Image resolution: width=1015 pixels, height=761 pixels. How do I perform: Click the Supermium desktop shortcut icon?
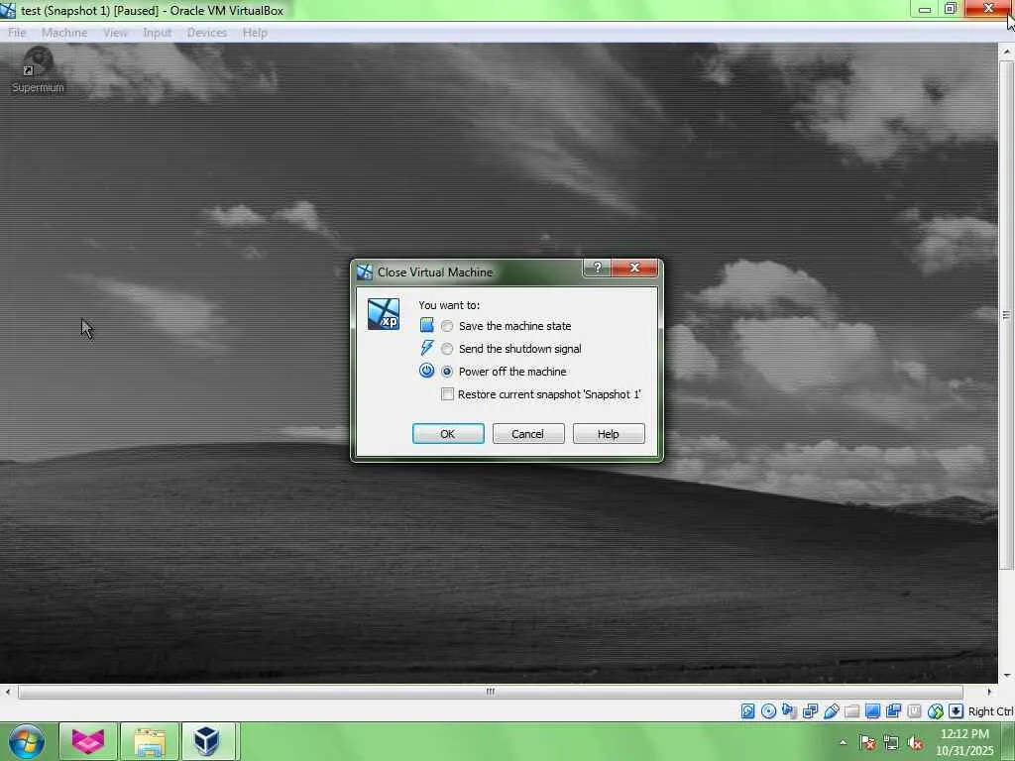coord(39,70)
